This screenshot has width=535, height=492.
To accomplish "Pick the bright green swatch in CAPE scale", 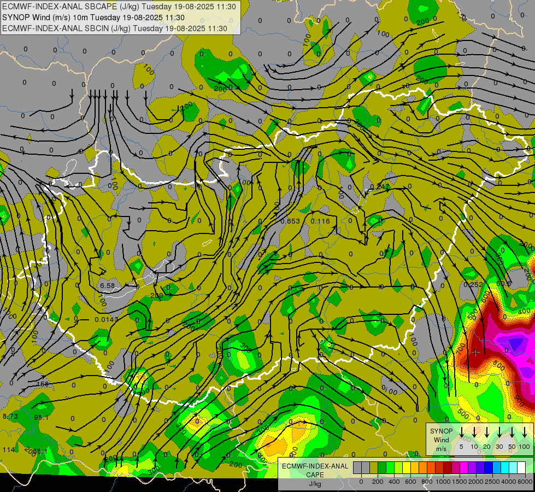I will click(x=390, y=467).
